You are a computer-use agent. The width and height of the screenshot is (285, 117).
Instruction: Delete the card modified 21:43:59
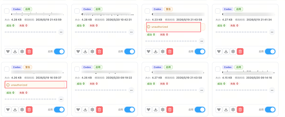pyautogui.click(x=29, y=51)
